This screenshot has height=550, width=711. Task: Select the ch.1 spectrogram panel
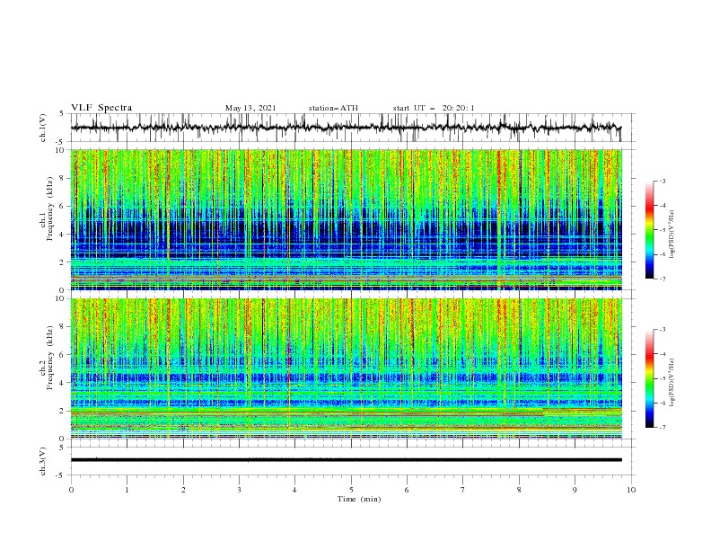point(346,219)
